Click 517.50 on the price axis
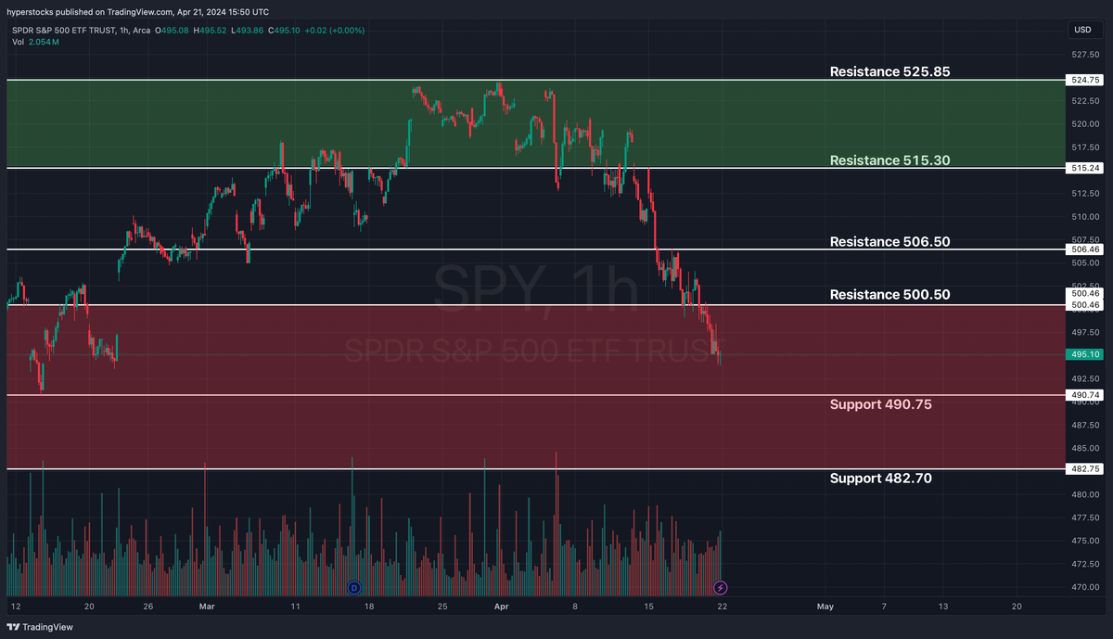1113x639 pixels. (x=1085, y=147)
